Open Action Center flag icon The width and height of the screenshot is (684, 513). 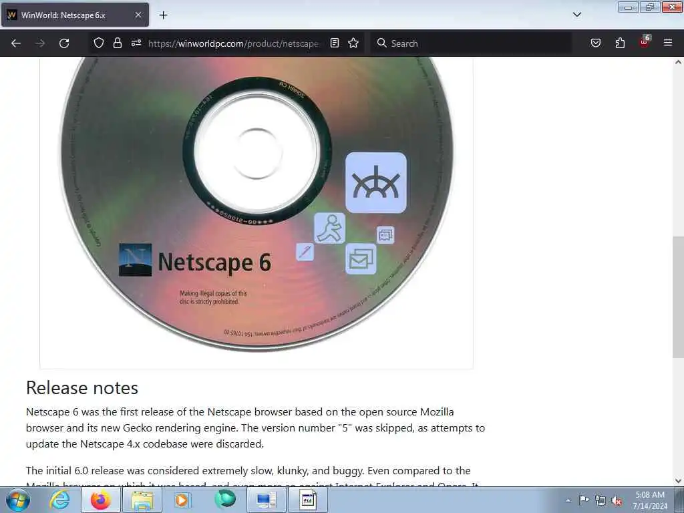pyautogui.click(x=584, y=500)
